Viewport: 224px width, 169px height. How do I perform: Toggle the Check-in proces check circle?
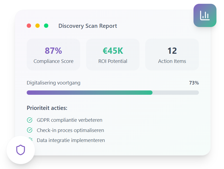click(30, 130)
